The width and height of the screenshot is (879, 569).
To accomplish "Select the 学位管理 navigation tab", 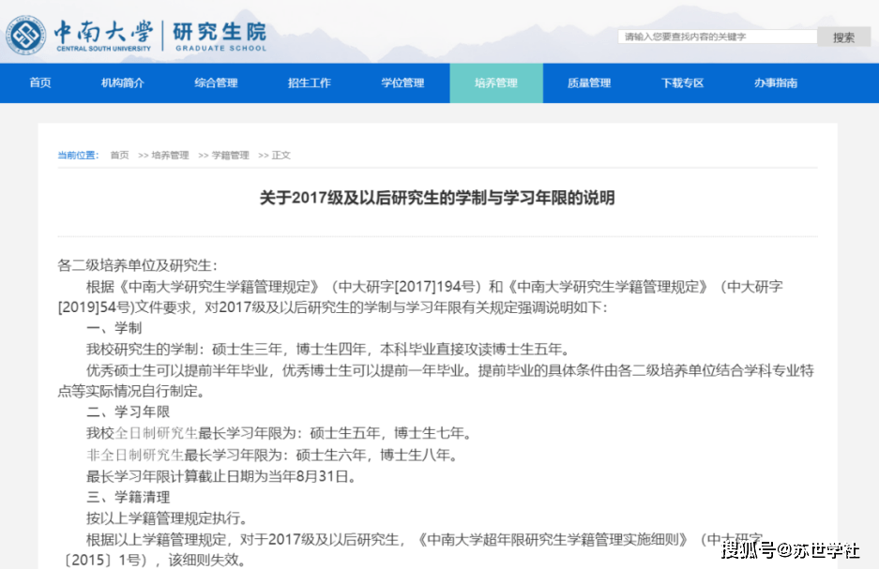I will click(x=403, y=82).
